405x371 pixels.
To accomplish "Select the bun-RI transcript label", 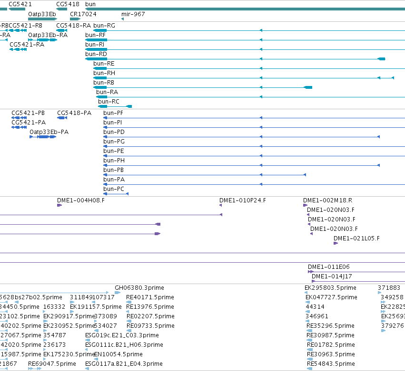I will 95,45.
